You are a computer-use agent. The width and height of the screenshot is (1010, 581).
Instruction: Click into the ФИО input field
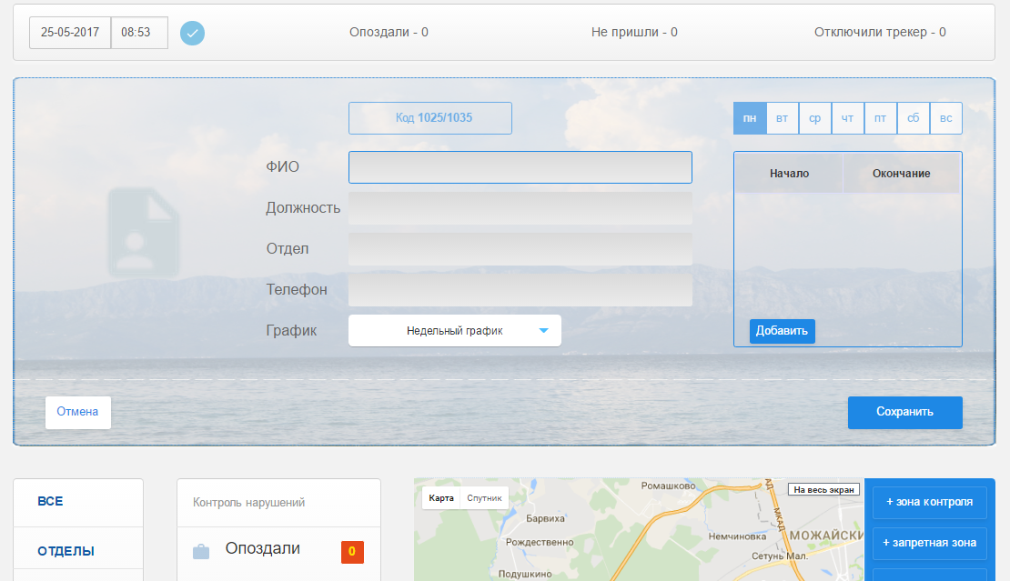520,167
